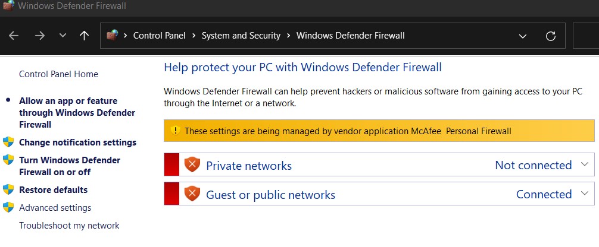Click the red shield beside Guest or public networks
Image resolution: width=599 pixels, height=247 pixels.
192,194
